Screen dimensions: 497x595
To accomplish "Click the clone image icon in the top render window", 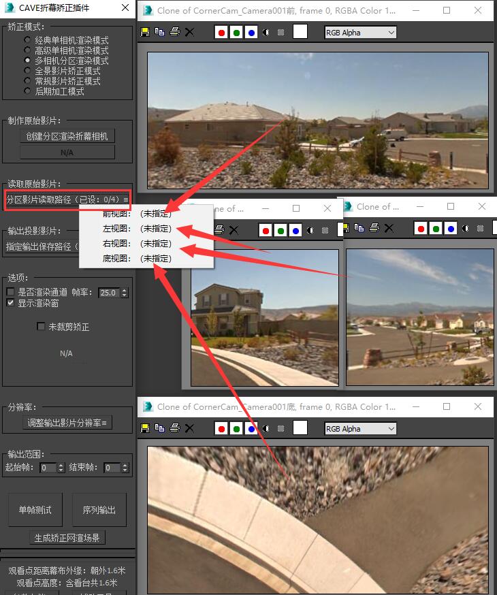I will pos(159,32).
